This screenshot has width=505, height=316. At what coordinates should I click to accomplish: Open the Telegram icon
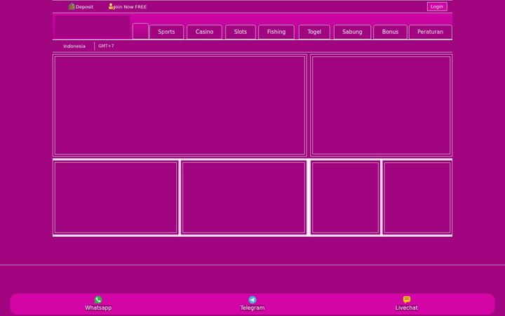[252, 300]
